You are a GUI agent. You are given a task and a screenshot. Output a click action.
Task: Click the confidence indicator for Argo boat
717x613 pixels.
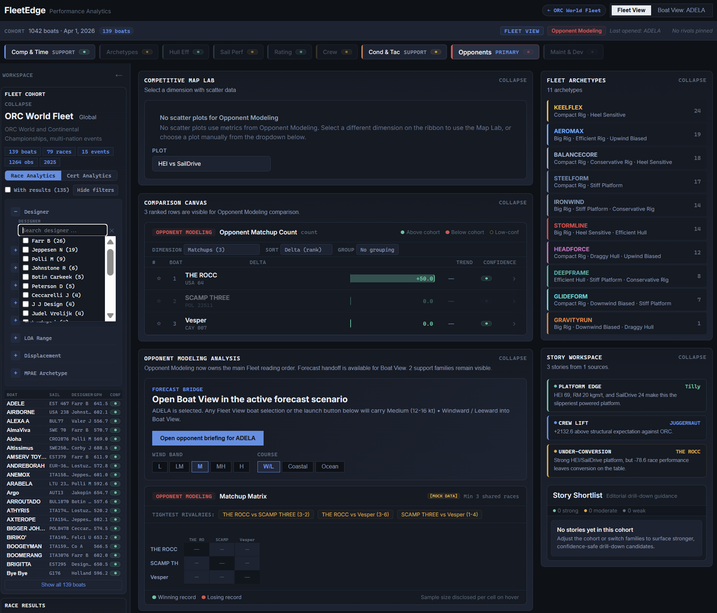tap(115, 493)
